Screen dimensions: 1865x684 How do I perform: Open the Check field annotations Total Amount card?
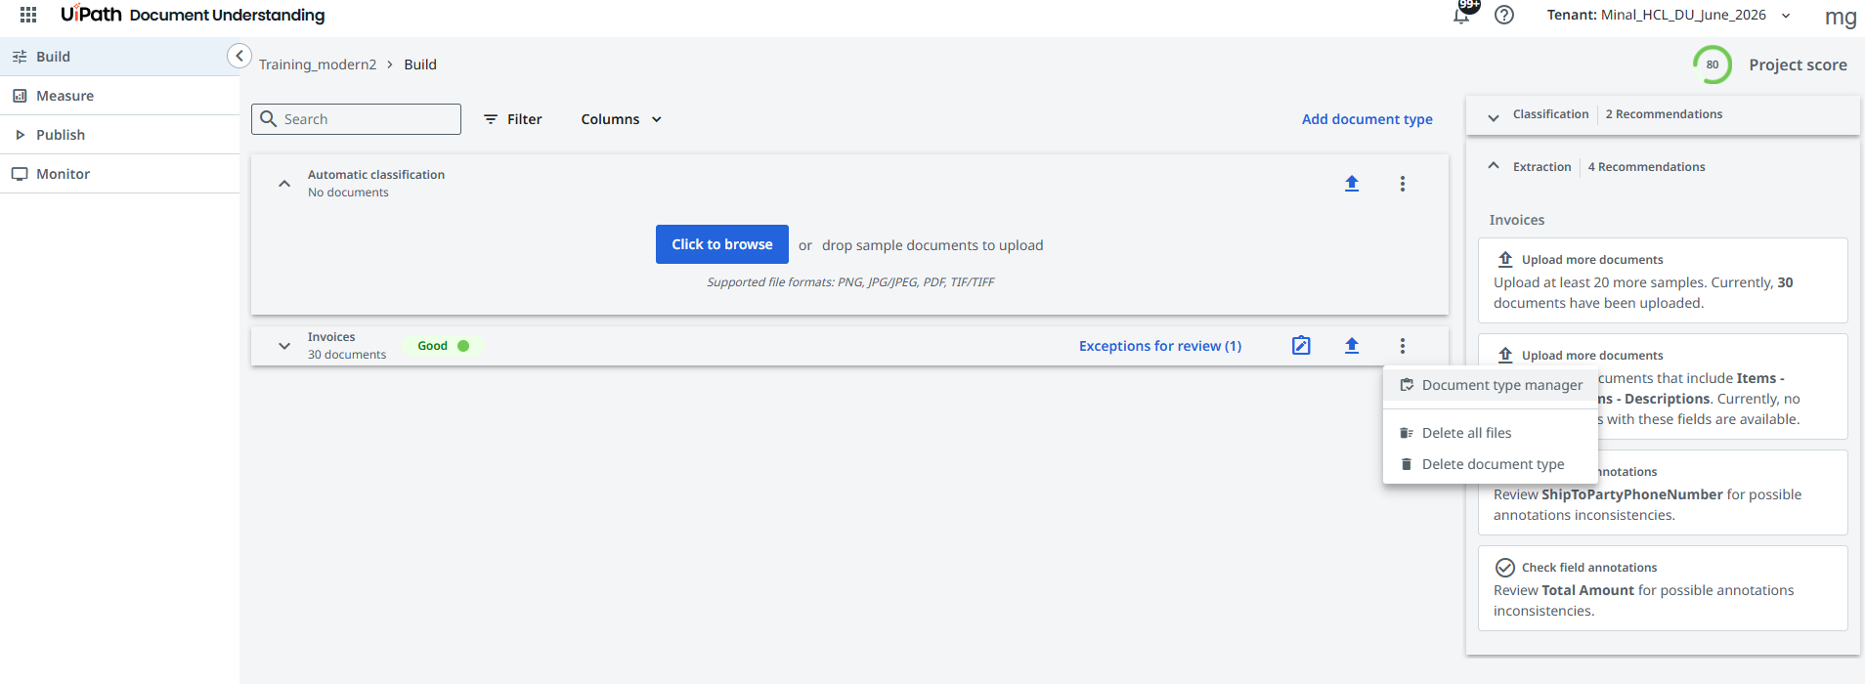pos(1663,588)
